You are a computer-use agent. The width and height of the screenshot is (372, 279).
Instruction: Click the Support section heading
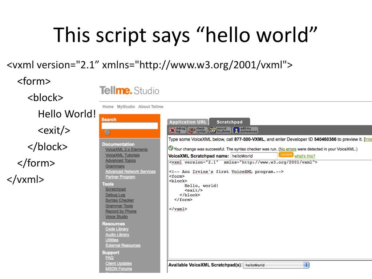click(x=110, y=253)
